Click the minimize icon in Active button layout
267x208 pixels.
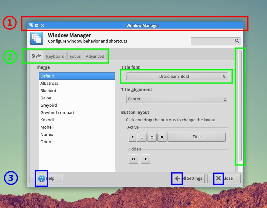coord(142,137)
